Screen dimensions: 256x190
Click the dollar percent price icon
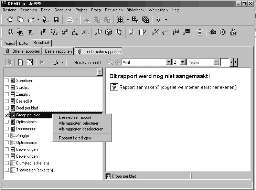click(155, 32)
